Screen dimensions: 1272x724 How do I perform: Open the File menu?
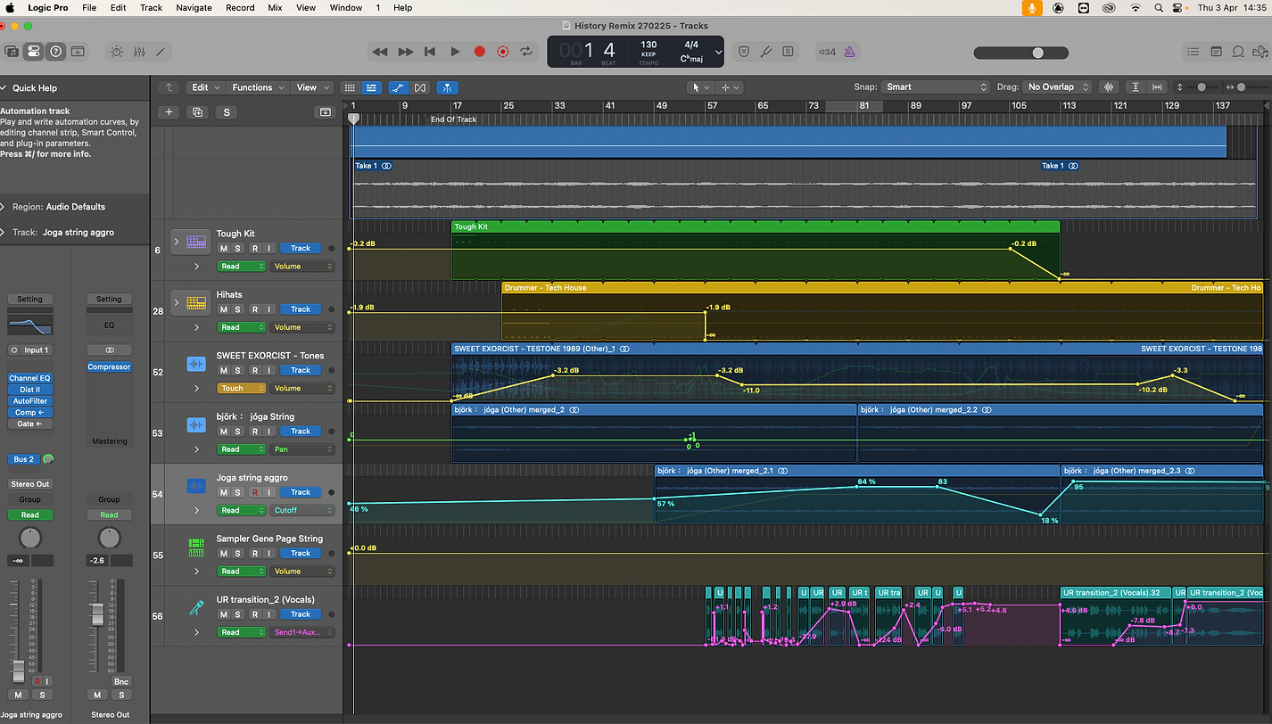pyautogui.click(x=89, y=7)
